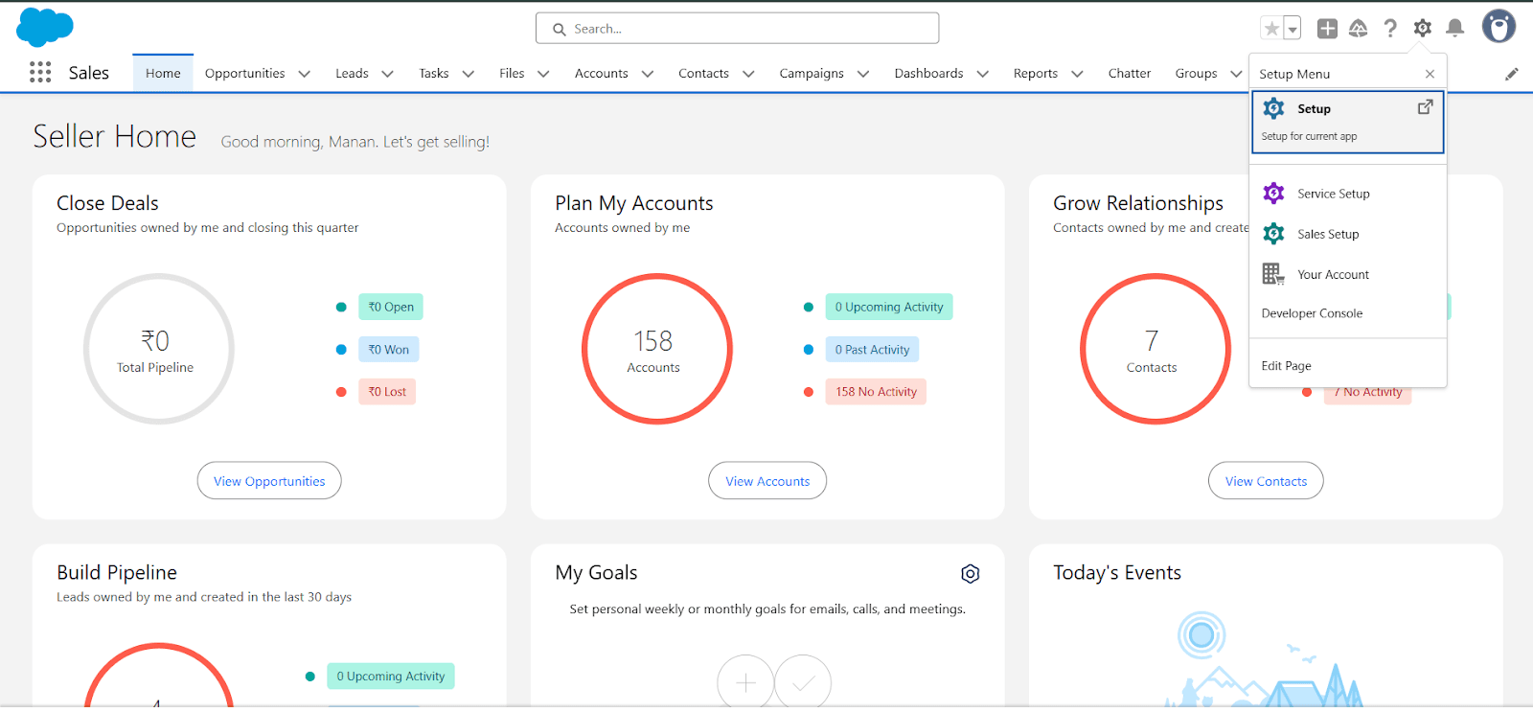Expand the Campaigns tab dropdown chevron

point(863,74)
